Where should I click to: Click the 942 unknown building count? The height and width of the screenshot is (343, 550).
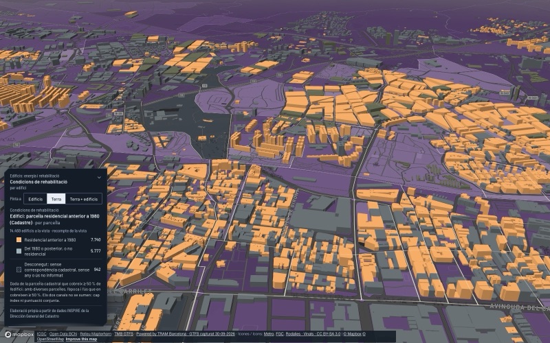97,270
